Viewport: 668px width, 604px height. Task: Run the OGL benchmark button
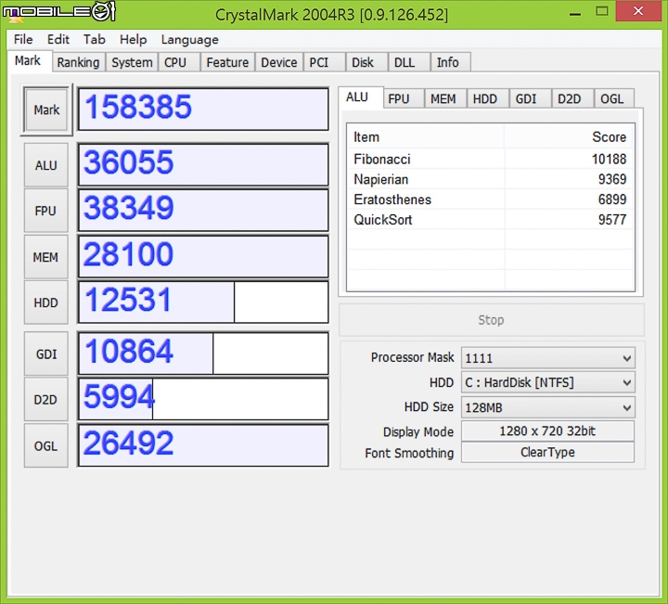[x=46, y=446]
